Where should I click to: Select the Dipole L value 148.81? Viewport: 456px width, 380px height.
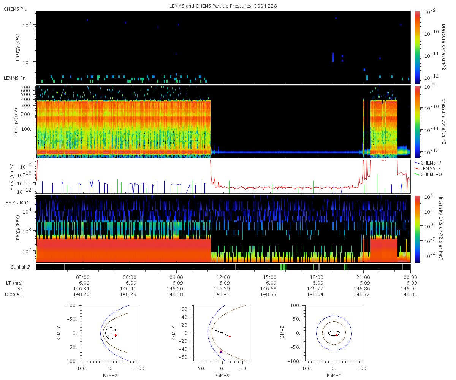pos(408,294)
